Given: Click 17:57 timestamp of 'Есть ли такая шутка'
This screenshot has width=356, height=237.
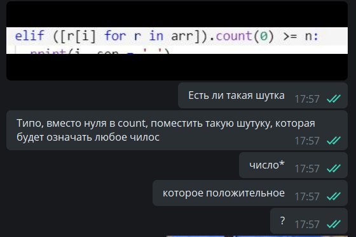Looking at the screenshot, I should pyautogui.click(x=307, y=99).
